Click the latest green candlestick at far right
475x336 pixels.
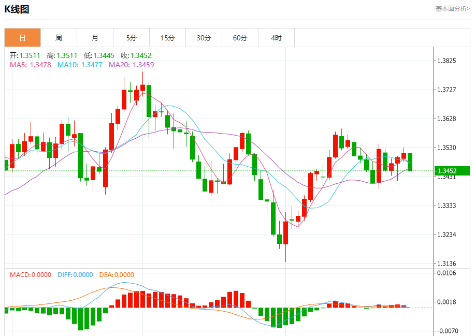[x=410, y=162]
